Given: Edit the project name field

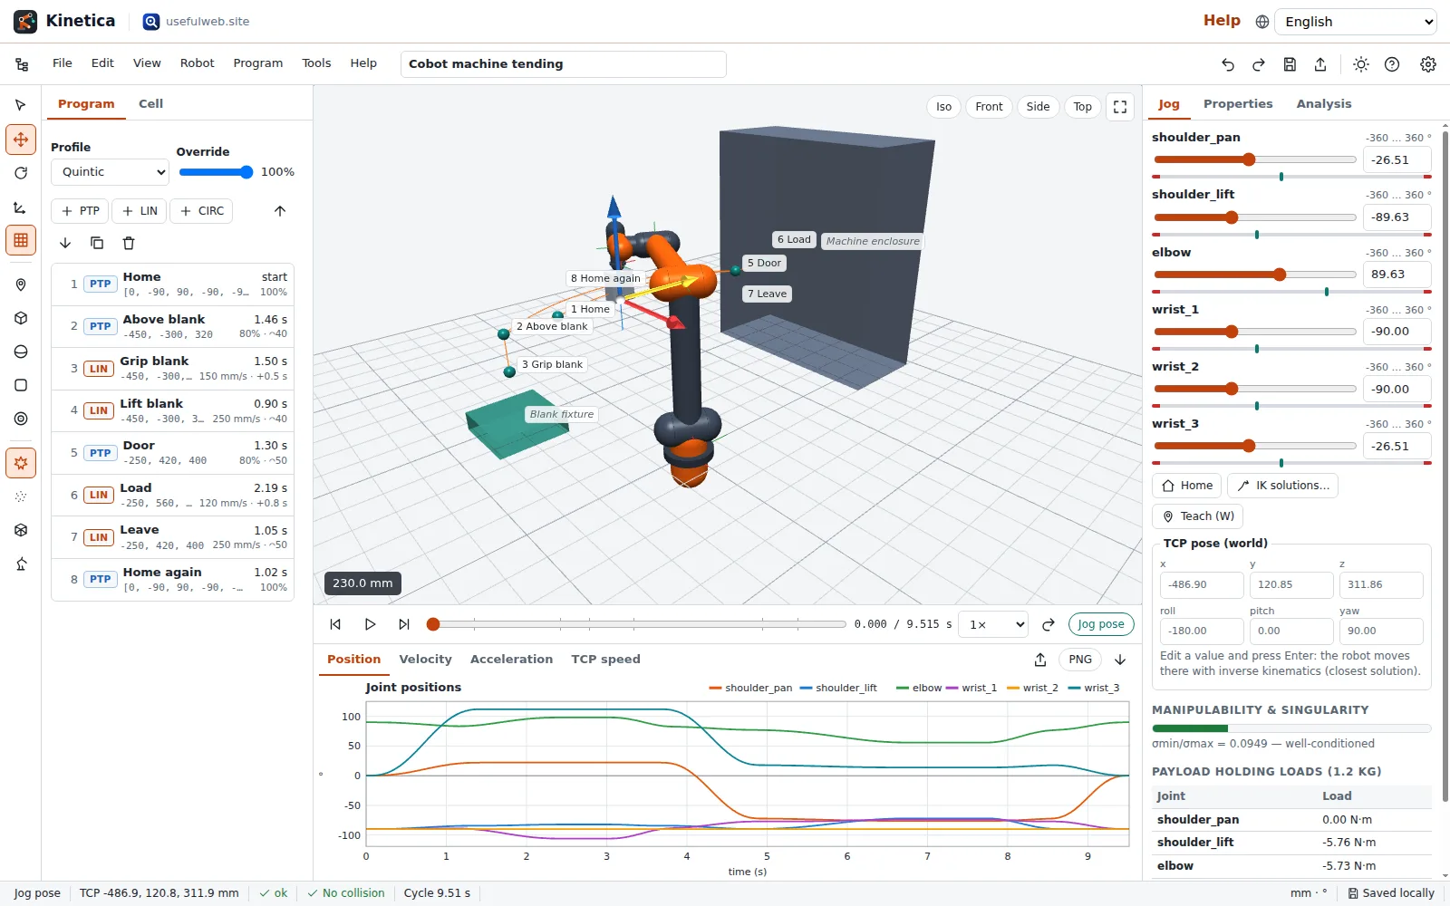Looking at the screenshot, I should click(x=563, y=64).
